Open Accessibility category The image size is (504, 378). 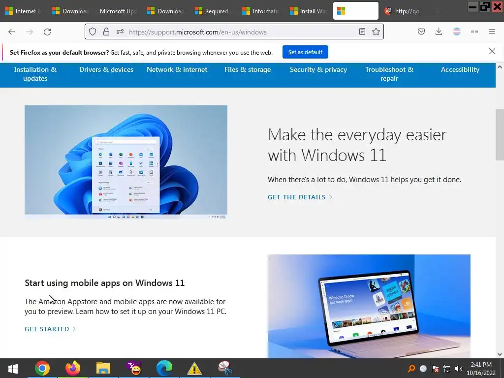(460, 69)
